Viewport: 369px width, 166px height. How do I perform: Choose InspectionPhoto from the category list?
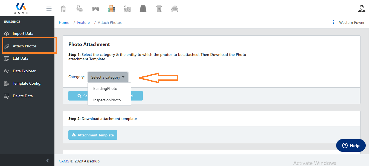pyautogui.click(x=107, y=100)
